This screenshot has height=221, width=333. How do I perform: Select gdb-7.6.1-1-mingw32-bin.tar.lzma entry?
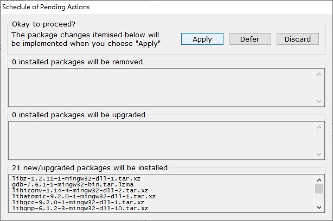tap(73, 184)
